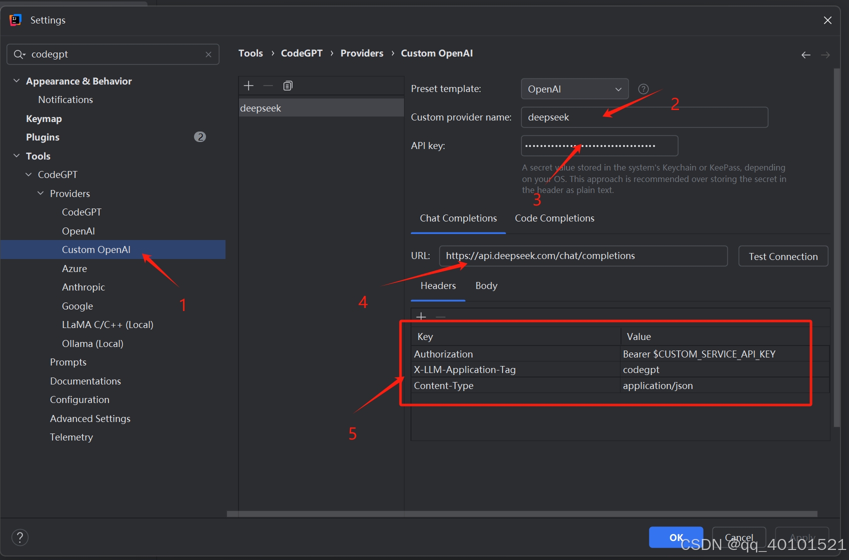Click the Value column header
The width and height of the screenshot is (849, 560).
[725, 336]
